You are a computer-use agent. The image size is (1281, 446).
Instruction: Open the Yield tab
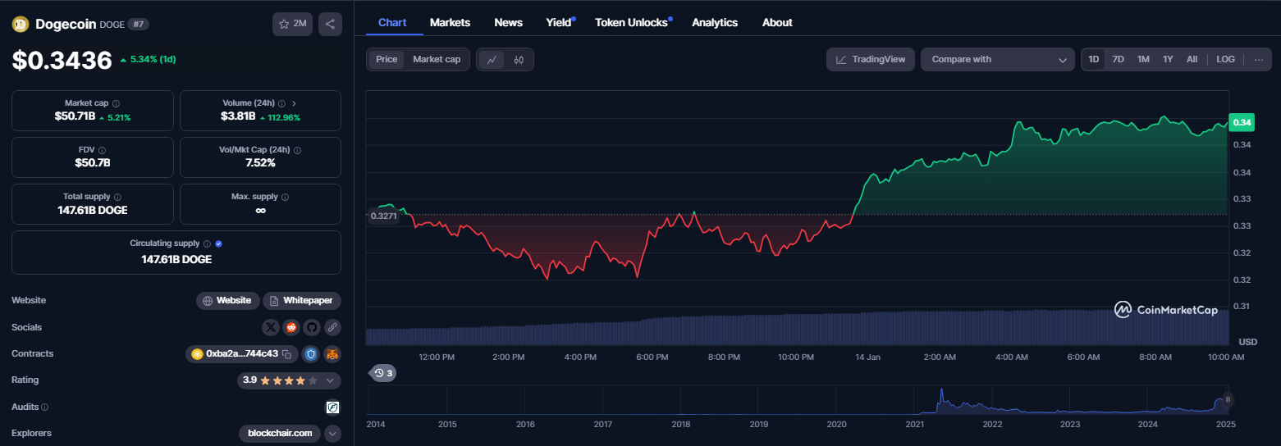click(x=559, y=22)
